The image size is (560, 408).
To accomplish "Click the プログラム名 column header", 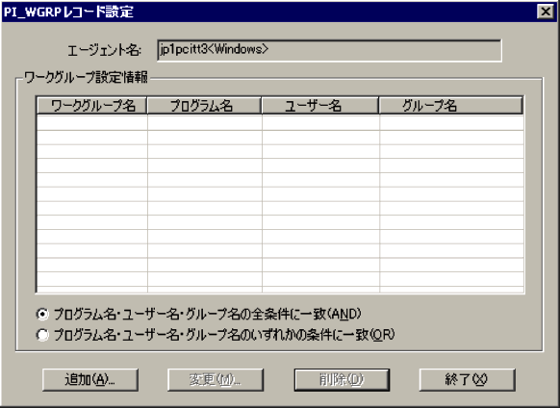I will pyautogui.click(x=205, y=106).
